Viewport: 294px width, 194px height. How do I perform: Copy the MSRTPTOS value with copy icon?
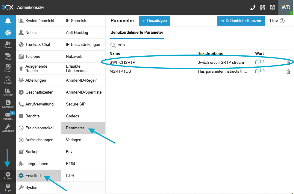258,71
